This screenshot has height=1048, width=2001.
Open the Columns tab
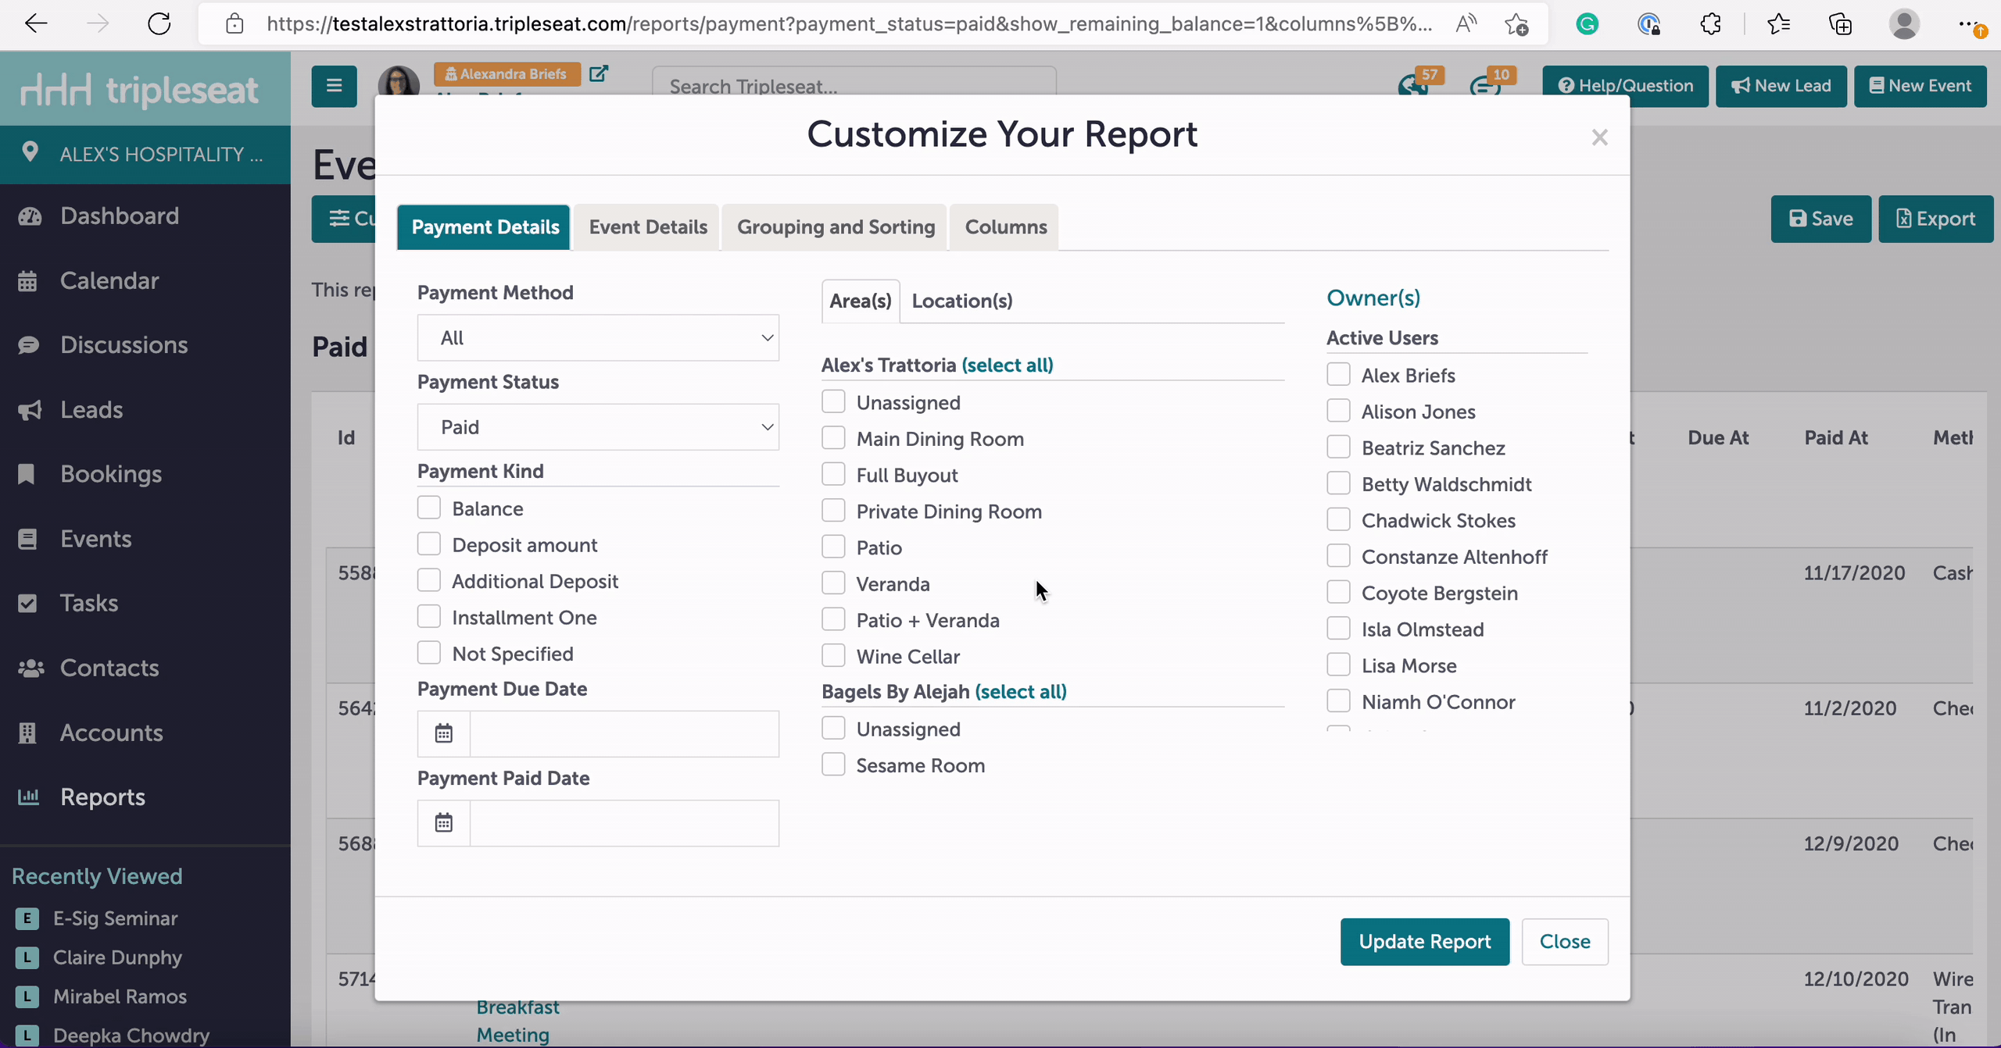coord(1005,227)
